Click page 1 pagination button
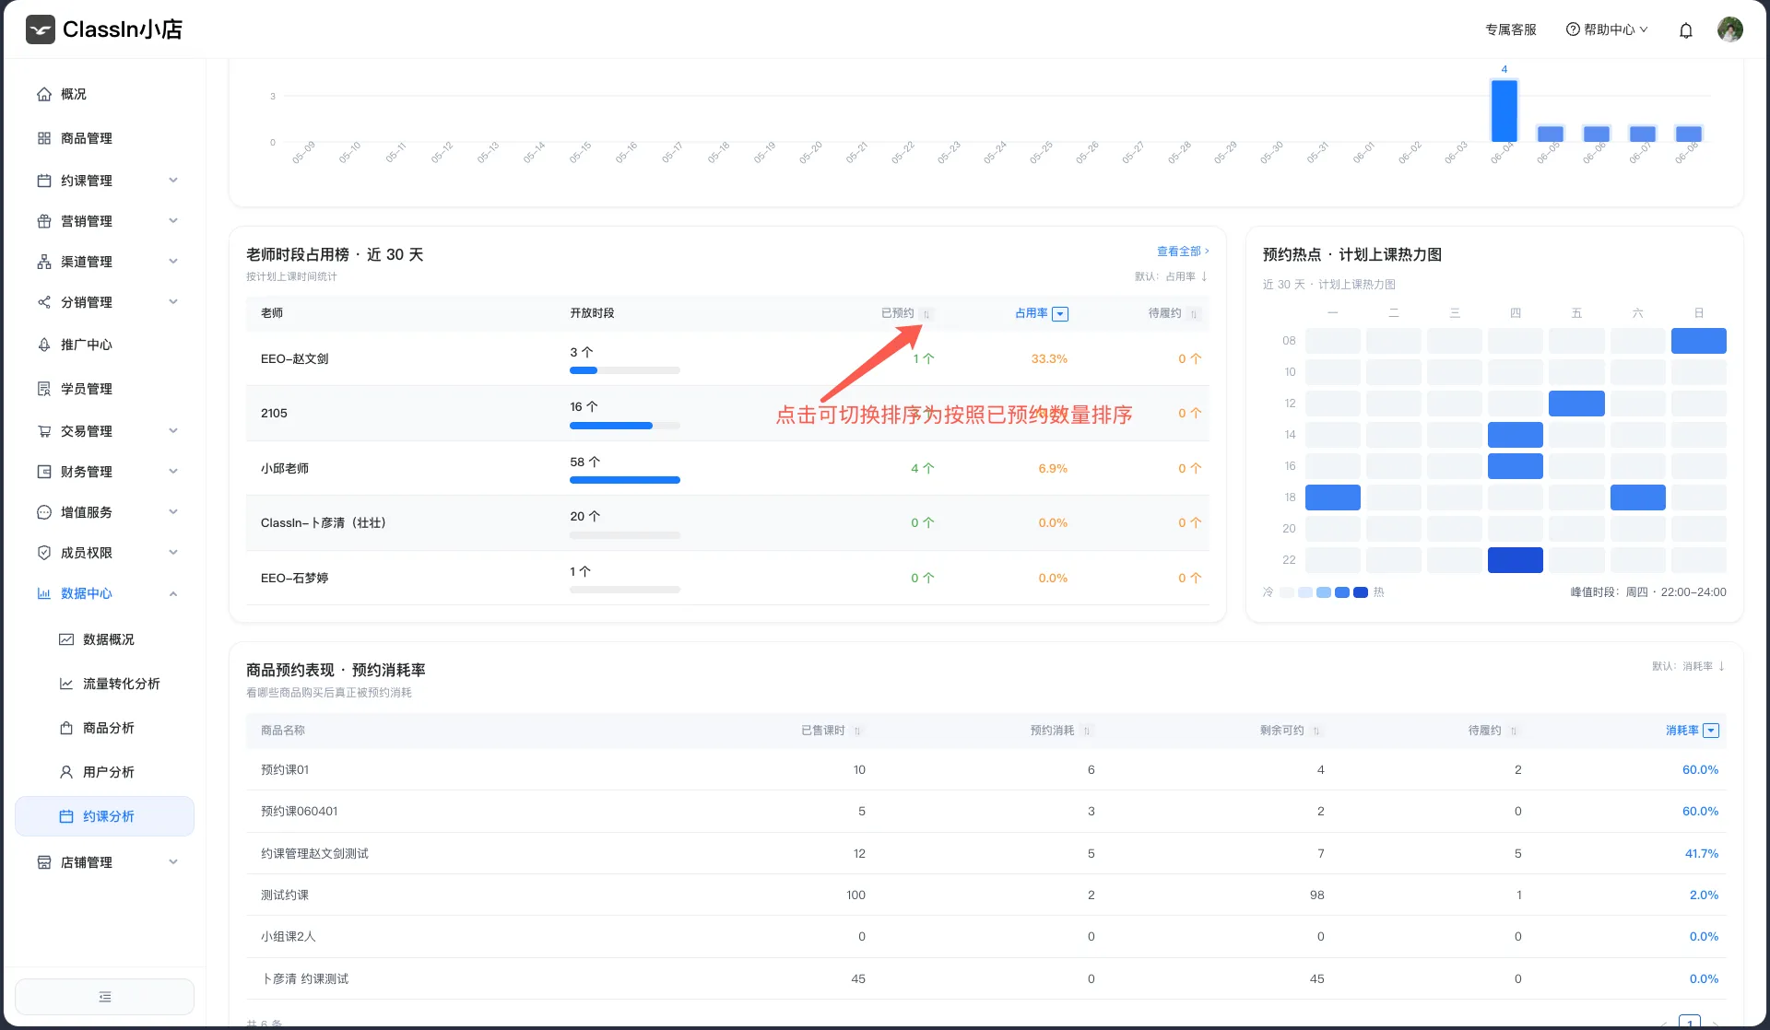The image size is (1770, 1030). (1689, 1022)
